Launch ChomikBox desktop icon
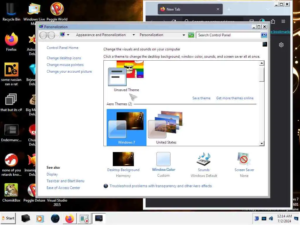Screen dimensions: 300x225 (x=11, y=193)
